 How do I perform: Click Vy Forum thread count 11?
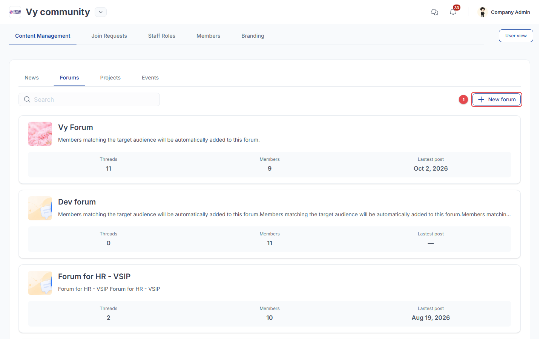[109, 168]
